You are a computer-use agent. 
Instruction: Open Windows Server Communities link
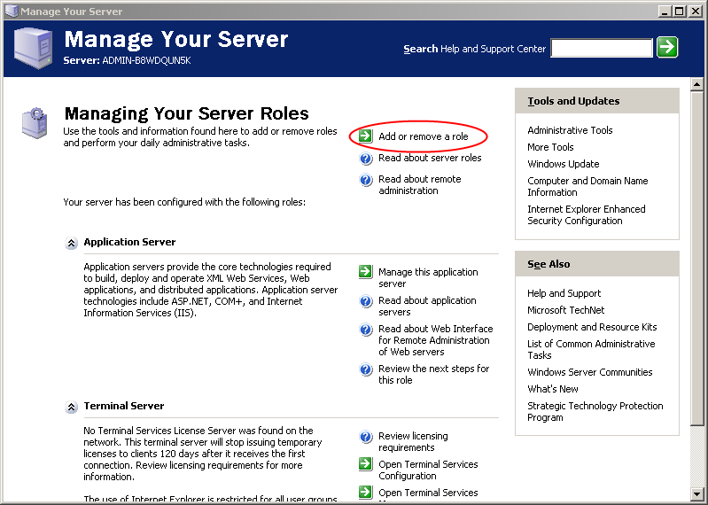(x=589, y=372)
